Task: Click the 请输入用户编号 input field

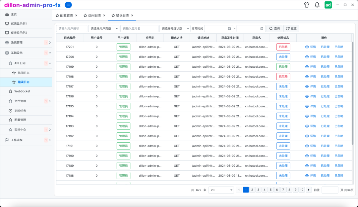Action: coord(72,29)
